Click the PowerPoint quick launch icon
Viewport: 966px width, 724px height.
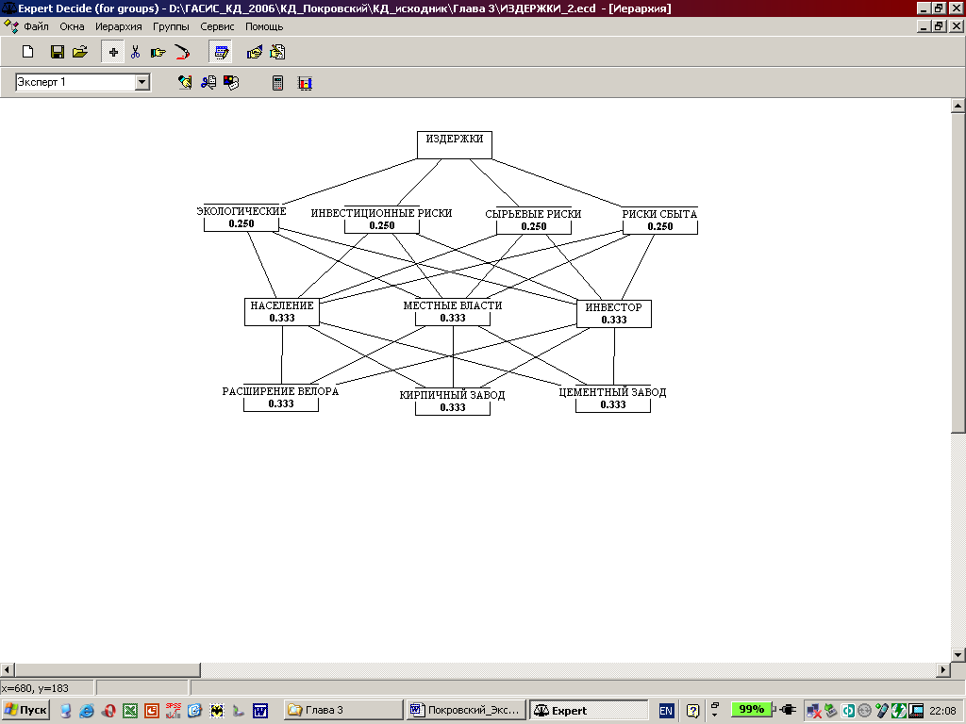(152, 711)
